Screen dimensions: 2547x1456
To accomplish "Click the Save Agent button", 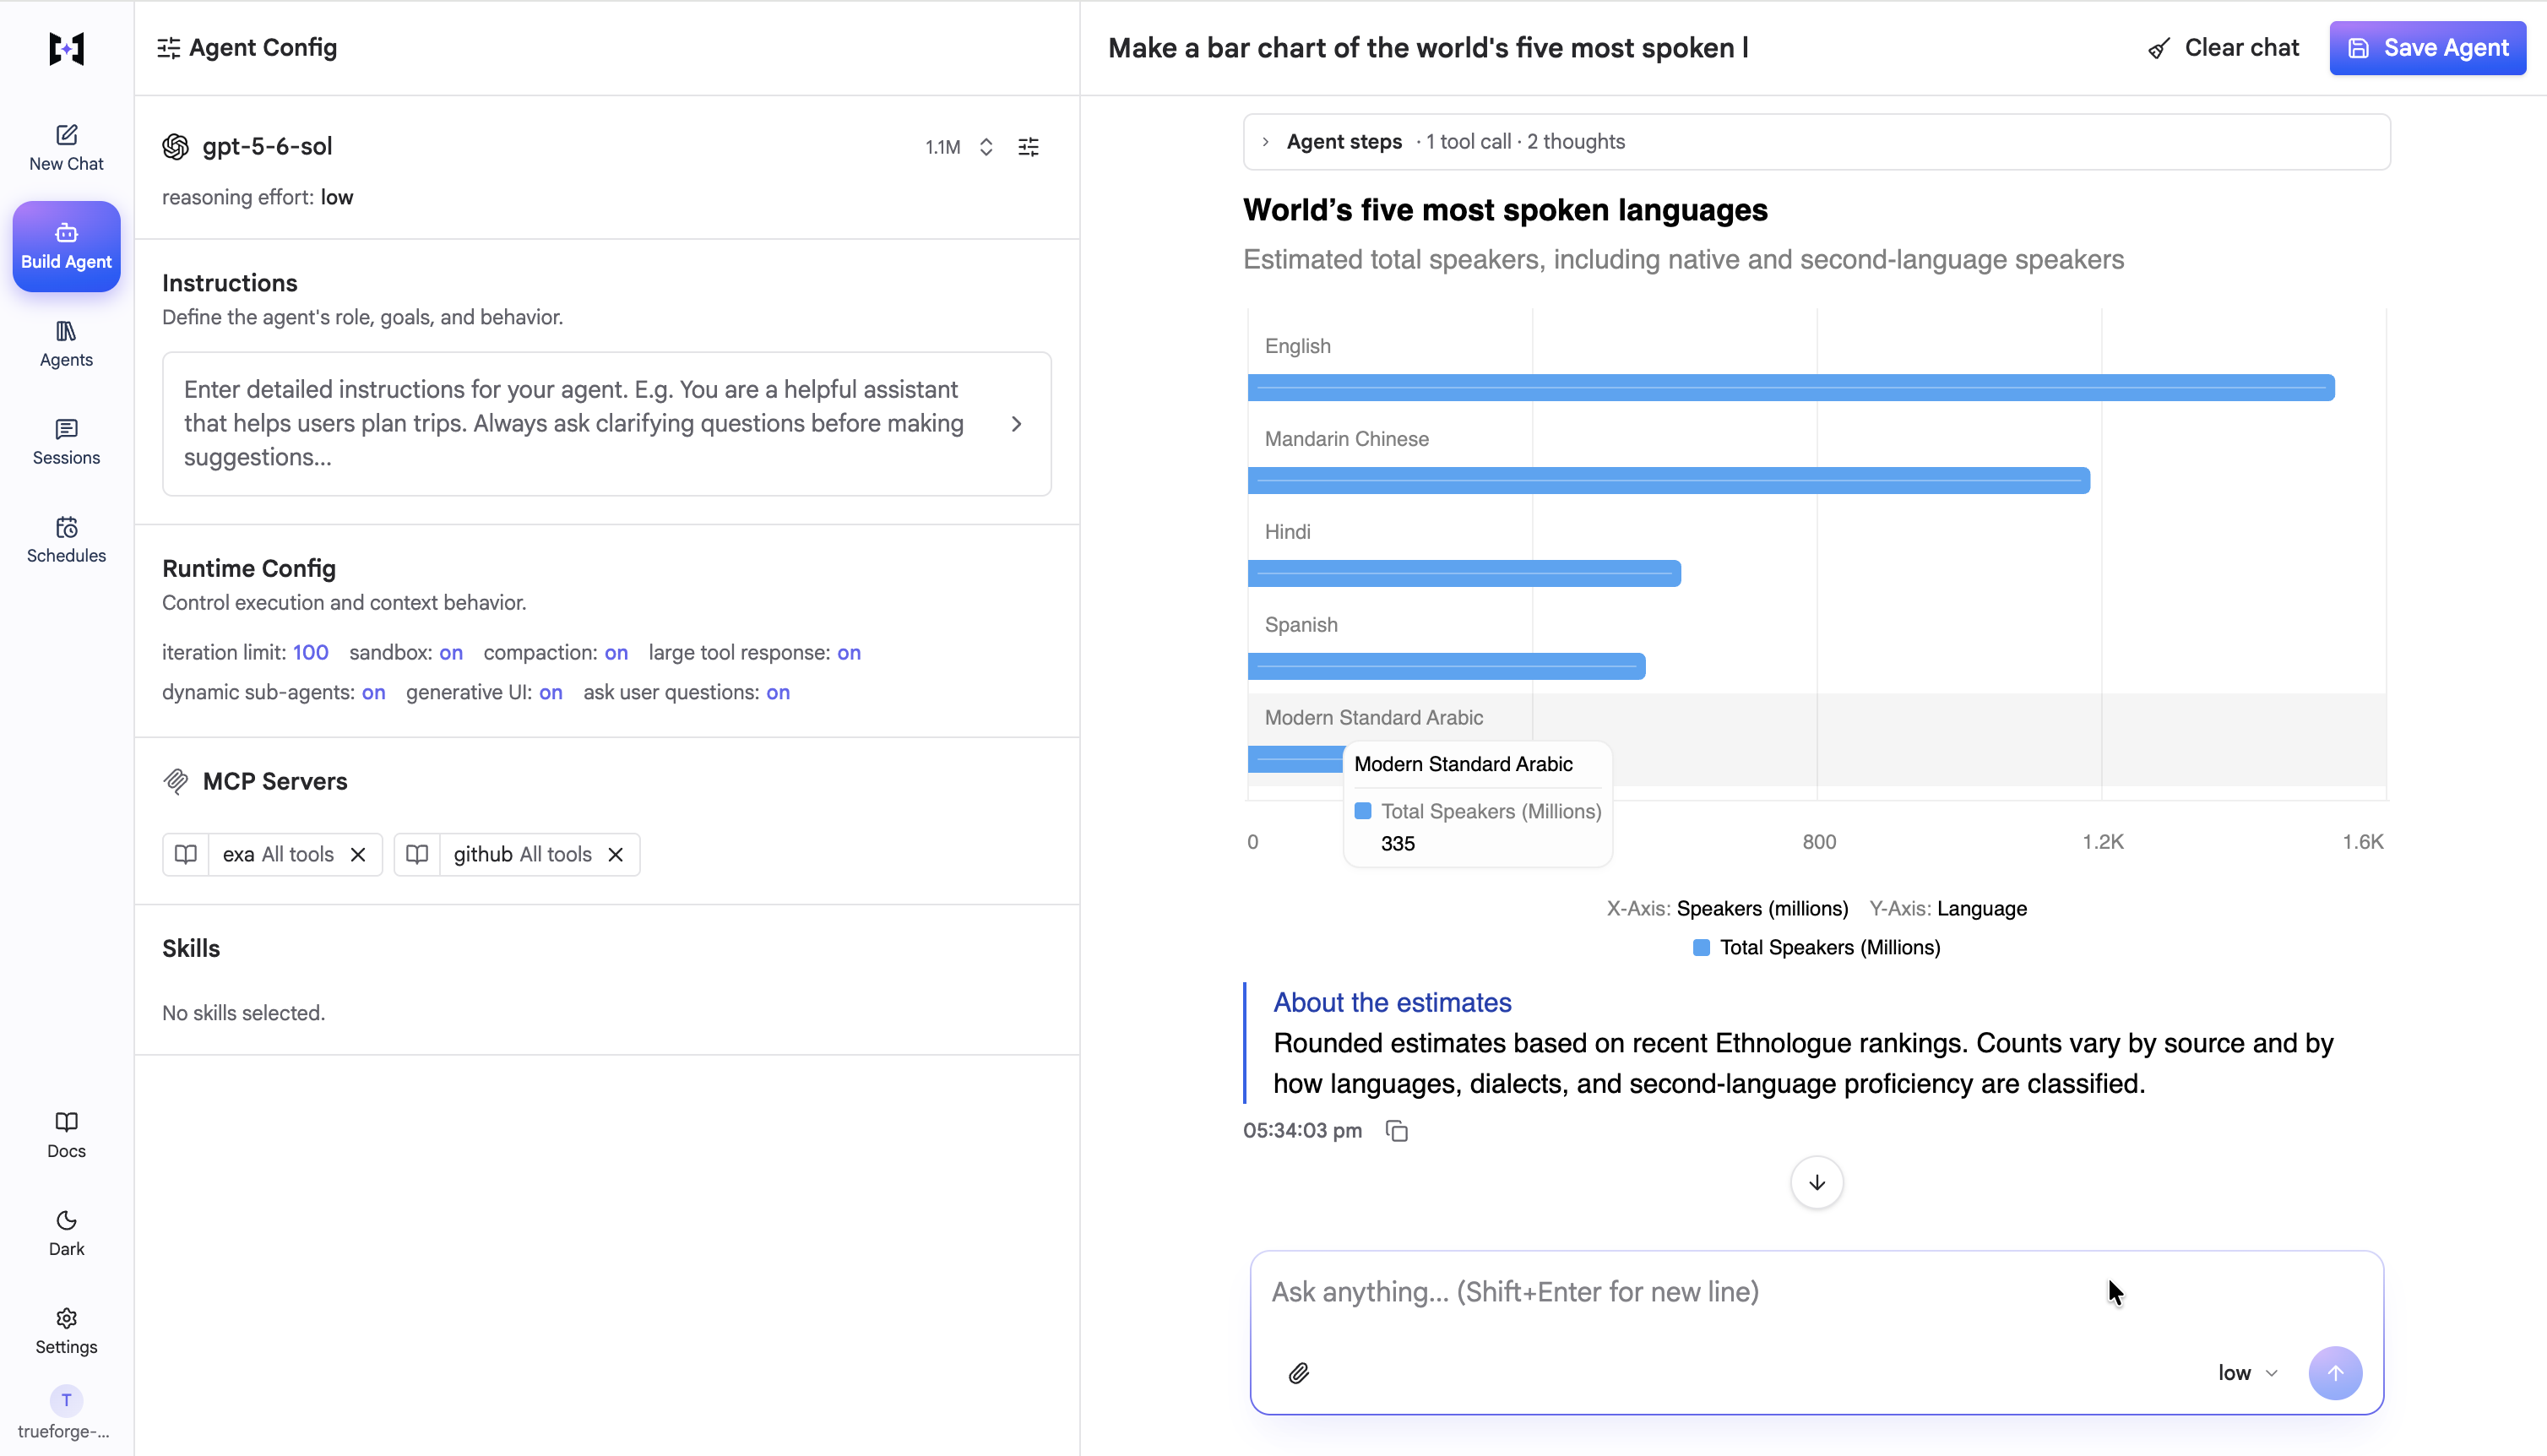I will point(2427,47).
